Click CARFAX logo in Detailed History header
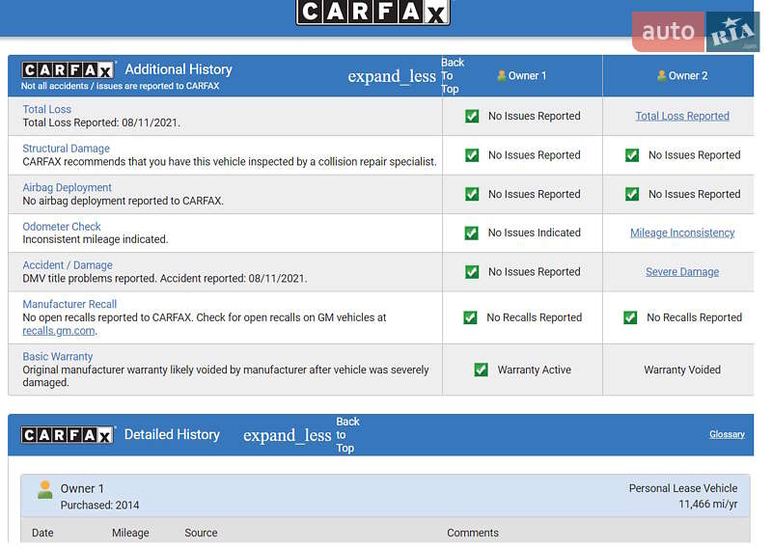 (69, 435)
